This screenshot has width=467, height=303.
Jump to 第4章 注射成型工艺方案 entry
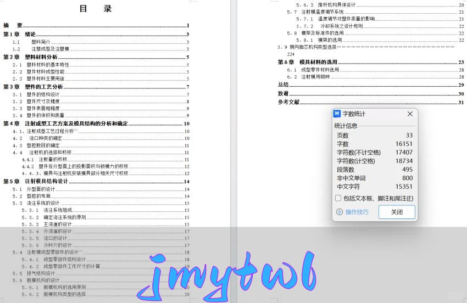[x=96, y=124]
